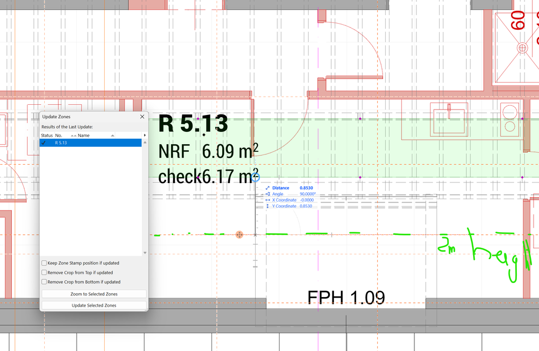Tick Remove Crop from Bottom if updated
This screenshot has height=351, width=539.
point(44,282)
